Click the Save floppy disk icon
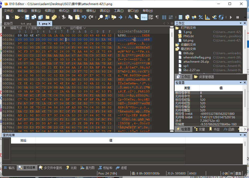This screenshot has width=249, height=178. click(x=27, y=17)
